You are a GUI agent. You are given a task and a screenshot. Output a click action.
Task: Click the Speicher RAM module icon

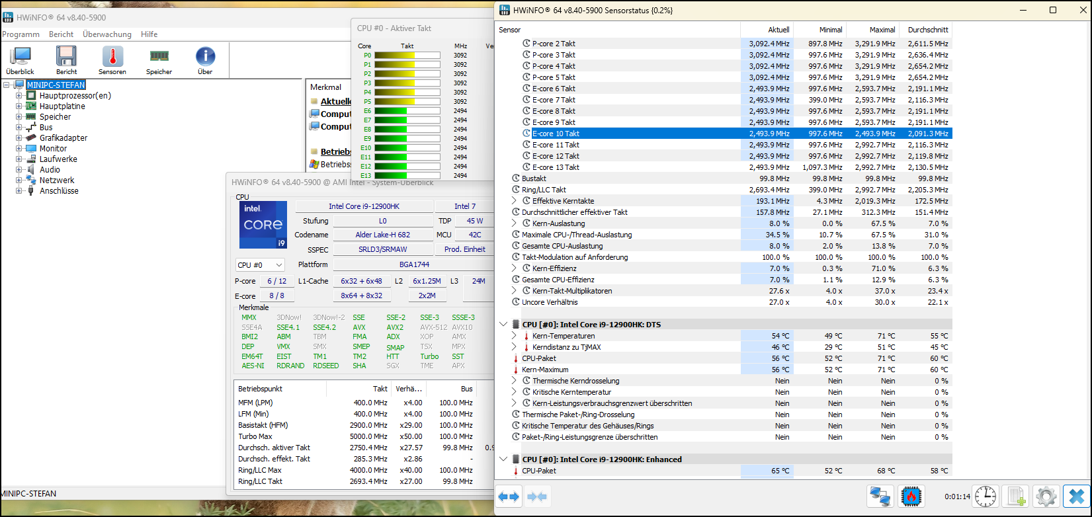159,56
